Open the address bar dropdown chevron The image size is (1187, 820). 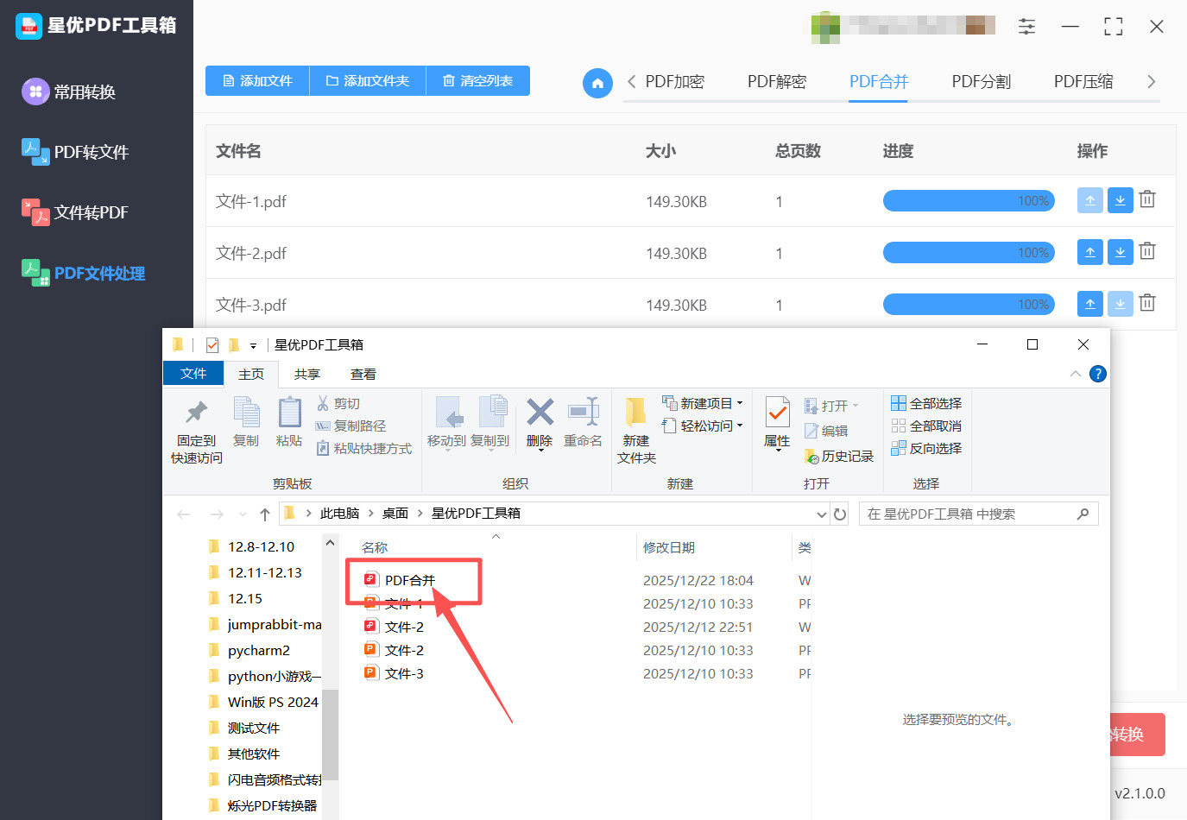tap(821, 514)
